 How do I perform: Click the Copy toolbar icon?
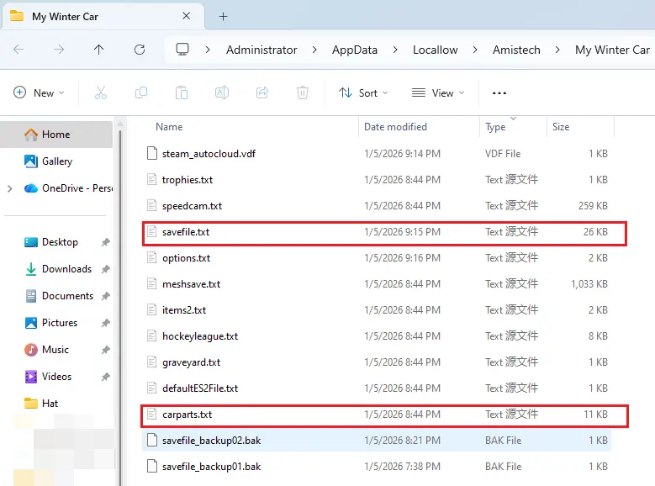pyautogui.click(x=141, y=92)
